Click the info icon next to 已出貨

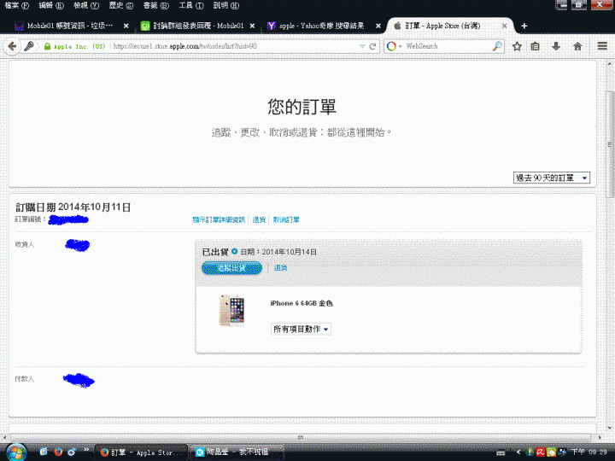coord(235,251)
